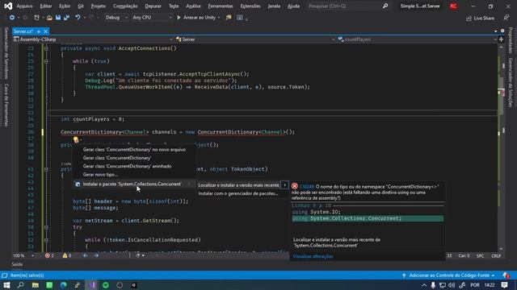Click the CS0246 error code link

pyautogui.click(x=307, y=186)
